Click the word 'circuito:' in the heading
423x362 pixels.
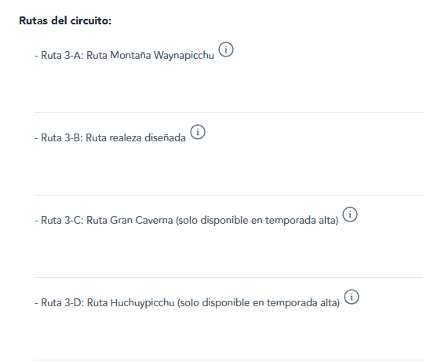tap(91, 20)
